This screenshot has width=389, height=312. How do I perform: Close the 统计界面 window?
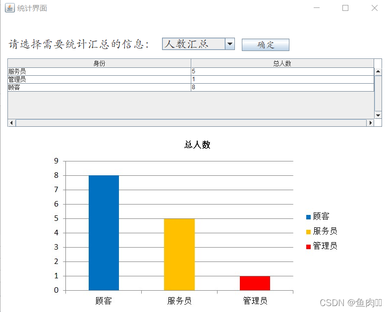pos(375,8)
